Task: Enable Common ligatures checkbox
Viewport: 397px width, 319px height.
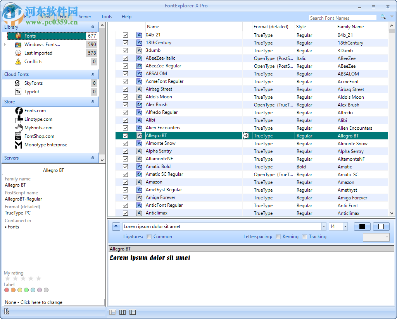Action: click(x=149, y=237)
